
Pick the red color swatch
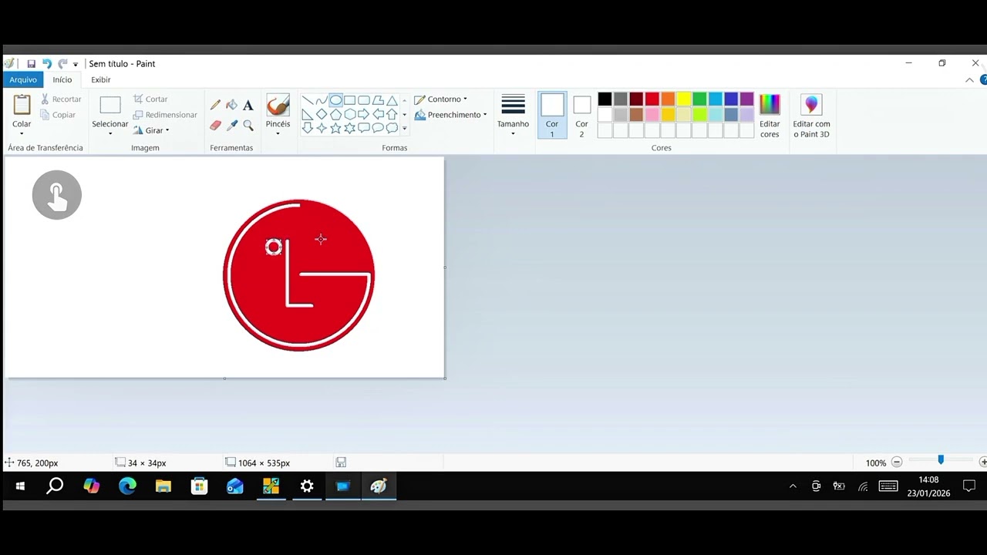652,99
